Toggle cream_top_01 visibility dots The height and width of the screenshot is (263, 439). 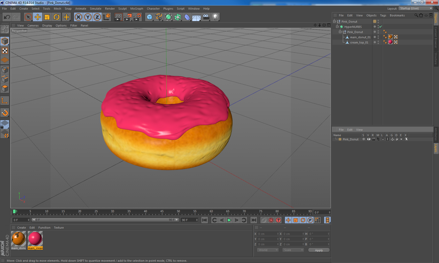[x=378, y=42]
